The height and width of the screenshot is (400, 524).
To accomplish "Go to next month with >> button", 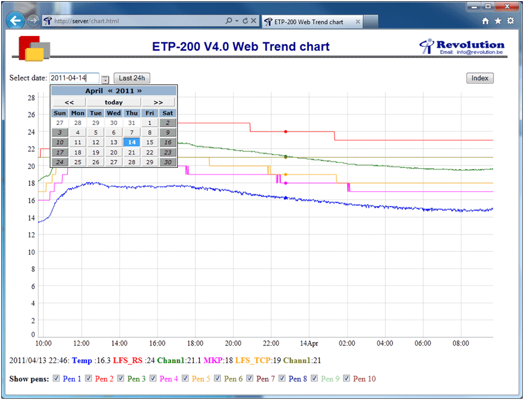I will click(x=158, y=102).
